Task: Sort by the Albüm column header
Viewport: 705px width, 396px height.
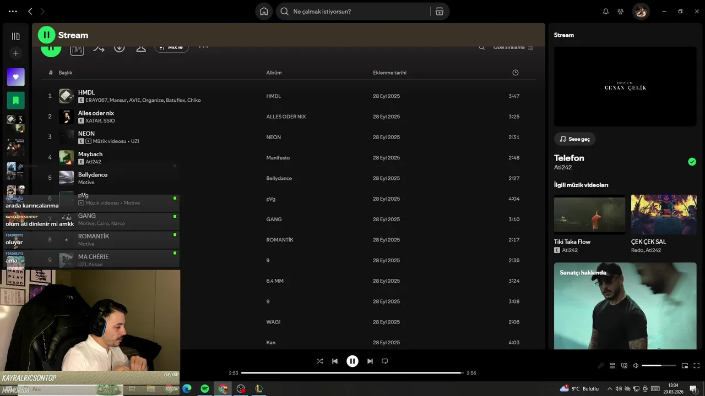Action: pos(274,73)
